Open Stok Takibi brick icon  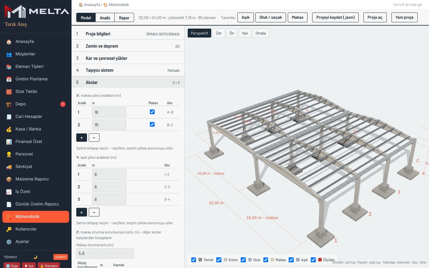pyautogui.click(x=9, y=92)
